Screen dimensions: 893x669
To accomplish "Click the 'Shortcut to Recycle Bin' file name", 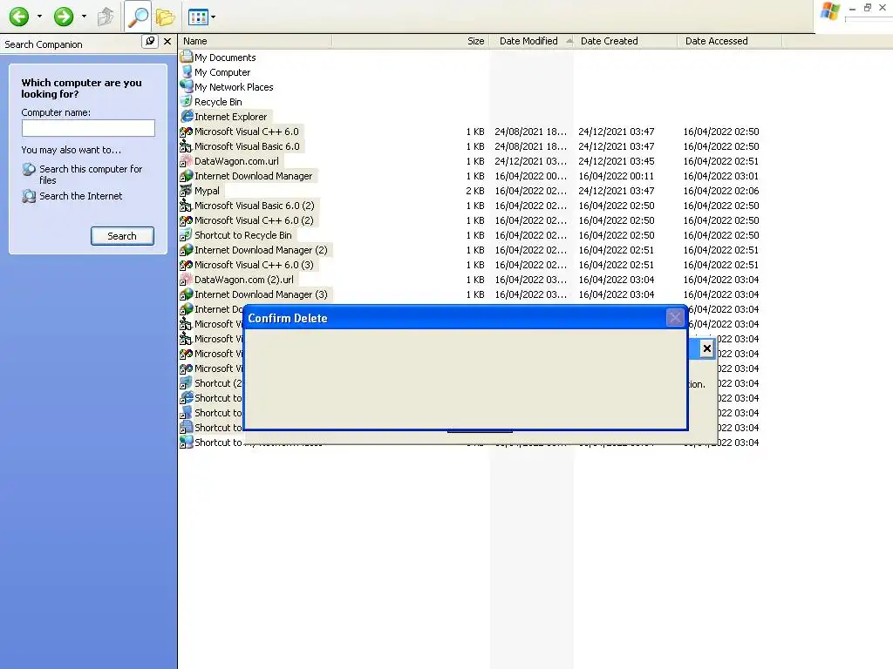I will point(243,235).
